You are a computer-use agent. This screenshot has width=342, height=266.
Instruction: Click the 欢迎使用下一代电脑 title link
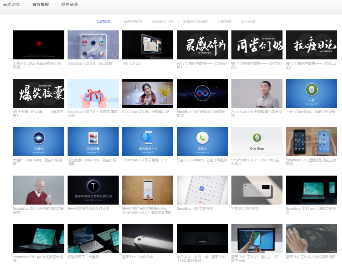83,257
